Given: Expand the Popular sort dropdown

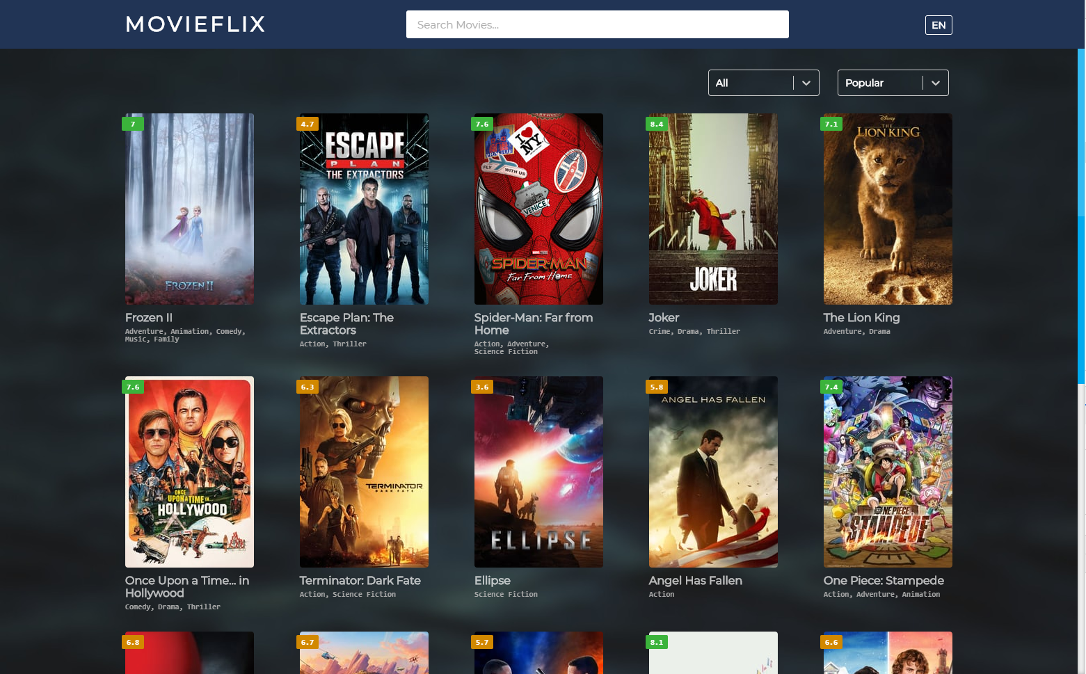Looking at the screenshot, I should (x=893, y=83).
